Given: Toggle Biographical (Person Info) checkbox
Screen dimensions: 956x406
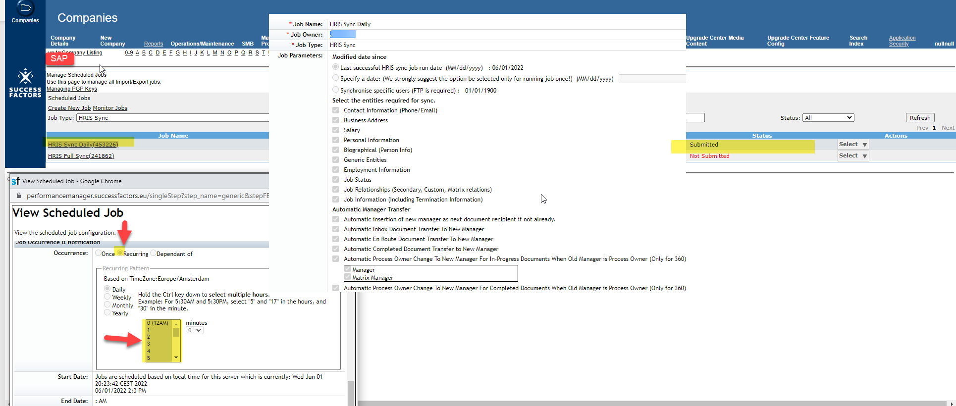Looking at the screenshot, I should tap(336, 150).
